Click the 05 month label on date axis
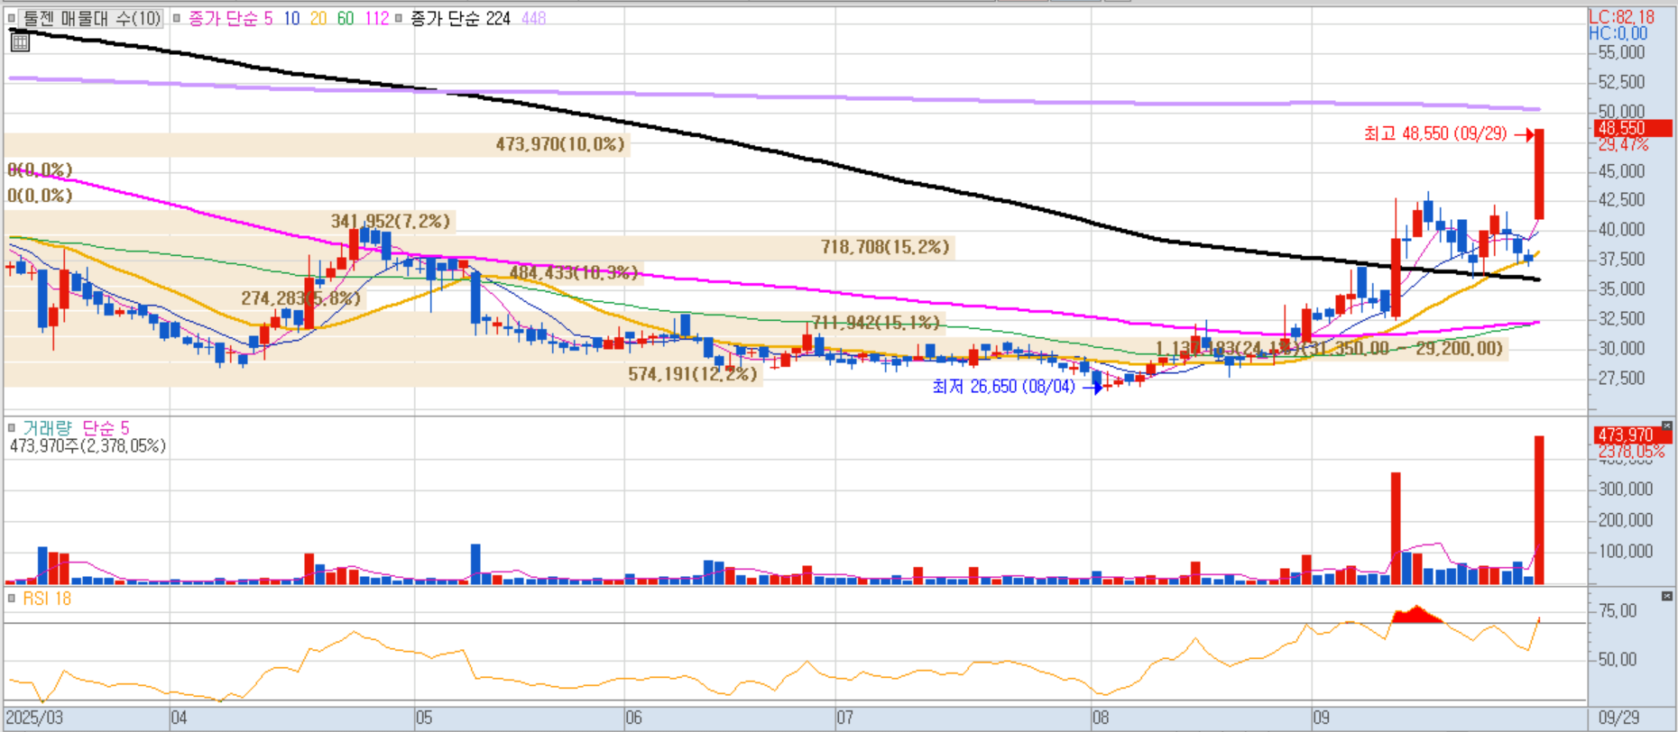Screen dimensions: 1678x732 [x=424, y=718]
